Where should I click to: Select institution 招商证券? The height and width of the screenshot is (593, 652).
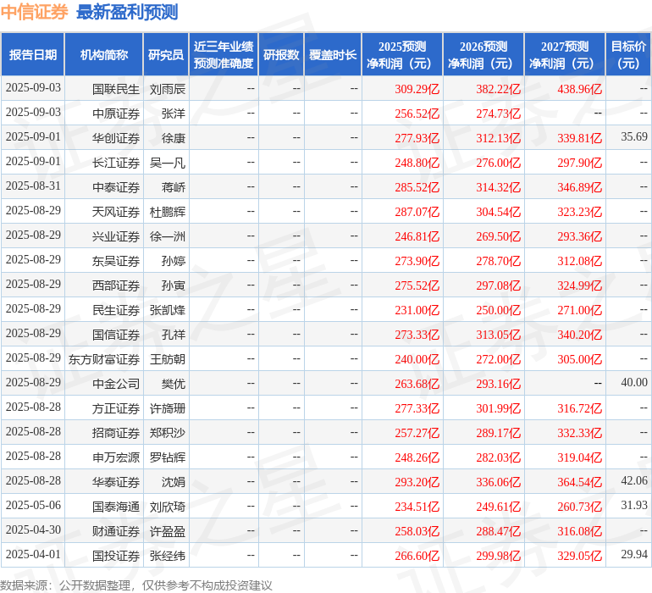(116, 433)
